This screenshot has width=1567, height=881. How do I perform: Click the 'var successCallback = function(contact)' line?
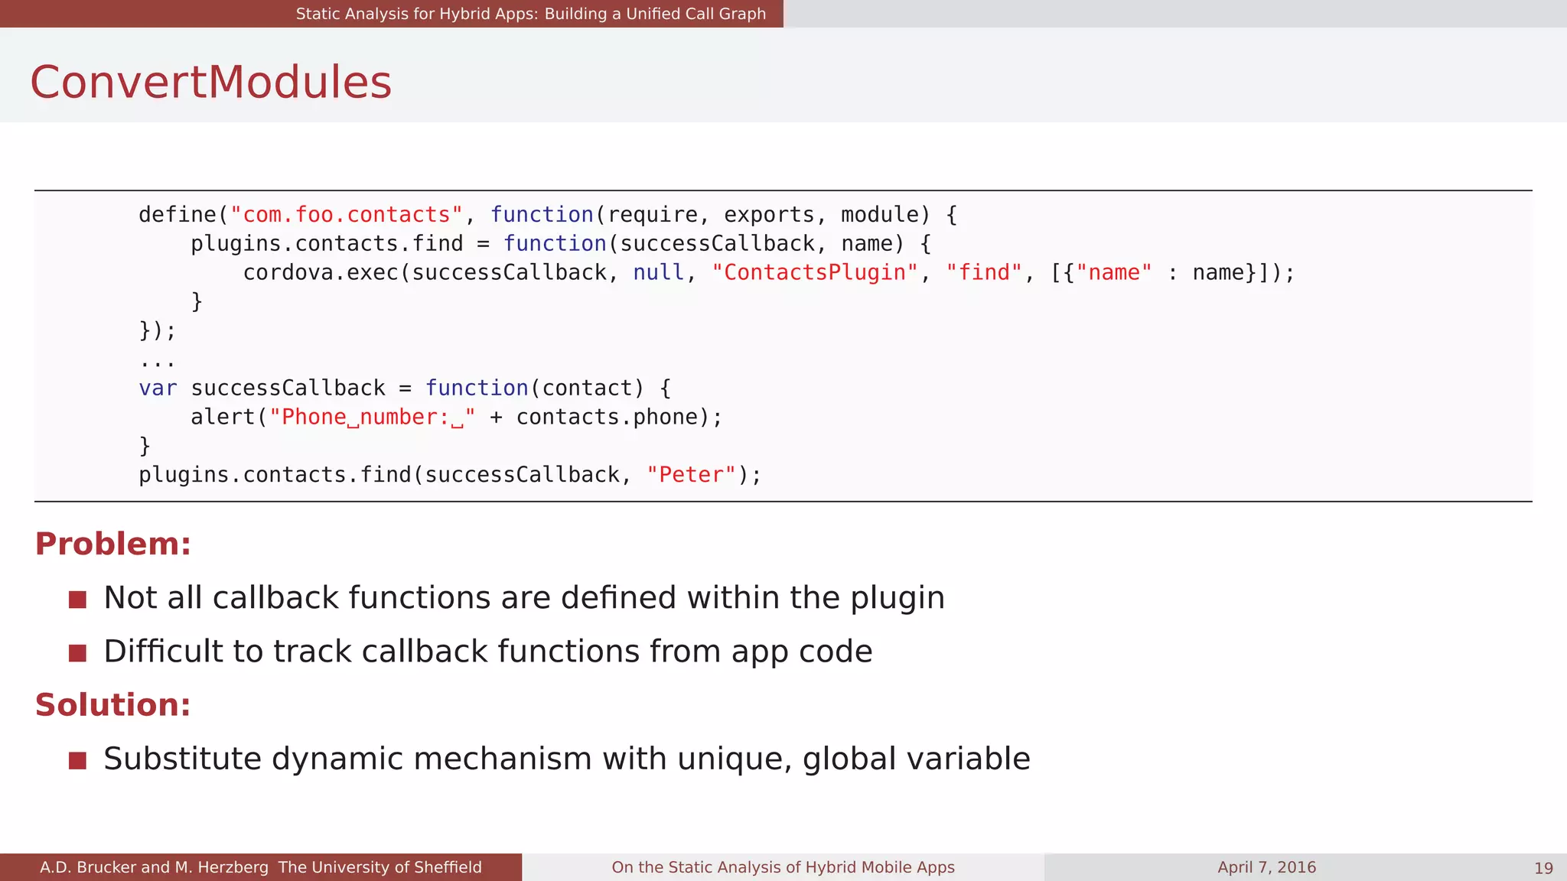click(x=405, y=388)
